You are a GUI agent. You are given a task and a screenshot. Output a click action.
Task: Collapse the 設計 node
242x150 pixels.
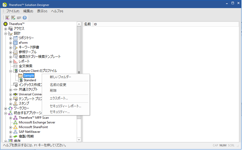(5, 34)
